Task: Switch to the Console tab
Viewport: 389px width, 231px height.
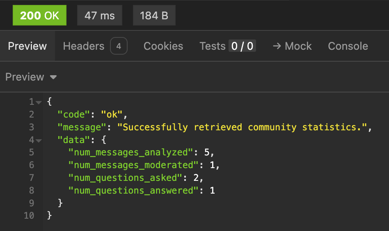Action: click(x=348, y=46)
